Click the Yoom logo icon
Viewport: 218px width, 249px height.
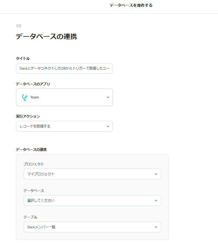[24, 97]
